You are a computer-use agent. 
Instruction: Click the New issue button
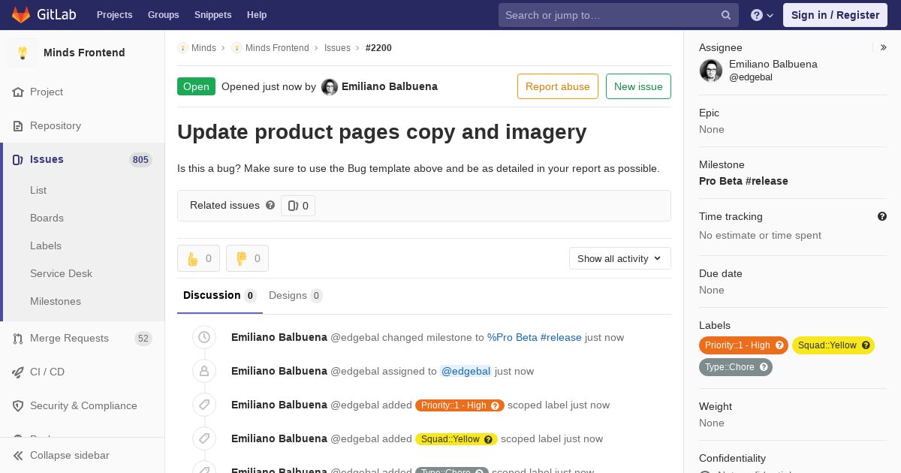point(638,86)
